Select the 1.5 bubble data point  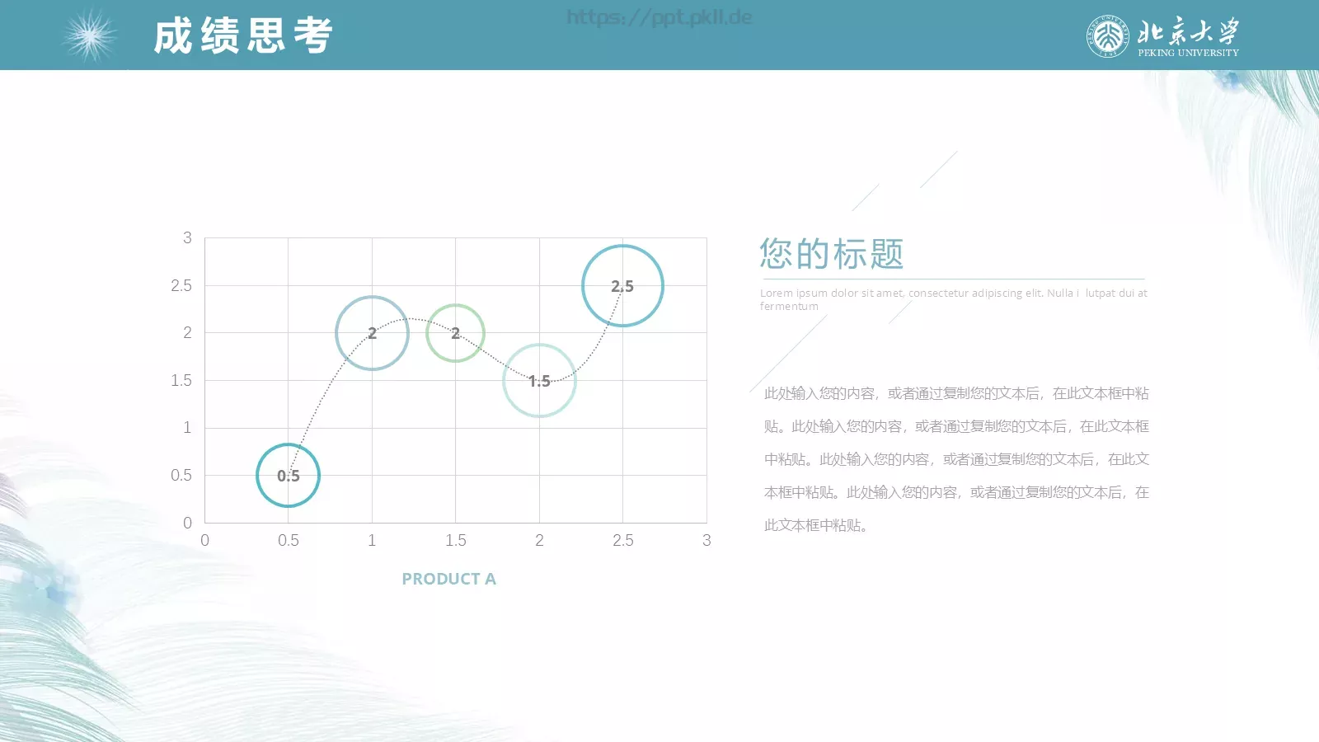click(x=539, y=381)
